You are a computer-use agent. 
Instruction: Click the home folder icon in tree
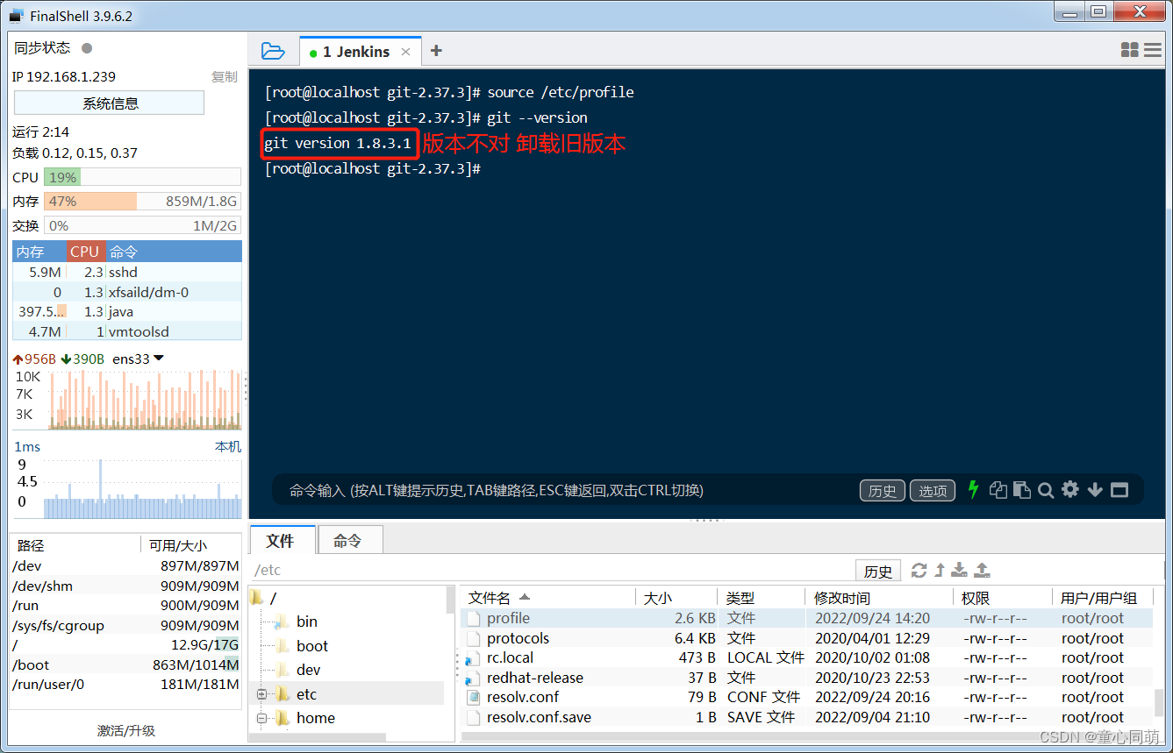pyautogui.click(x=282, y=718)
